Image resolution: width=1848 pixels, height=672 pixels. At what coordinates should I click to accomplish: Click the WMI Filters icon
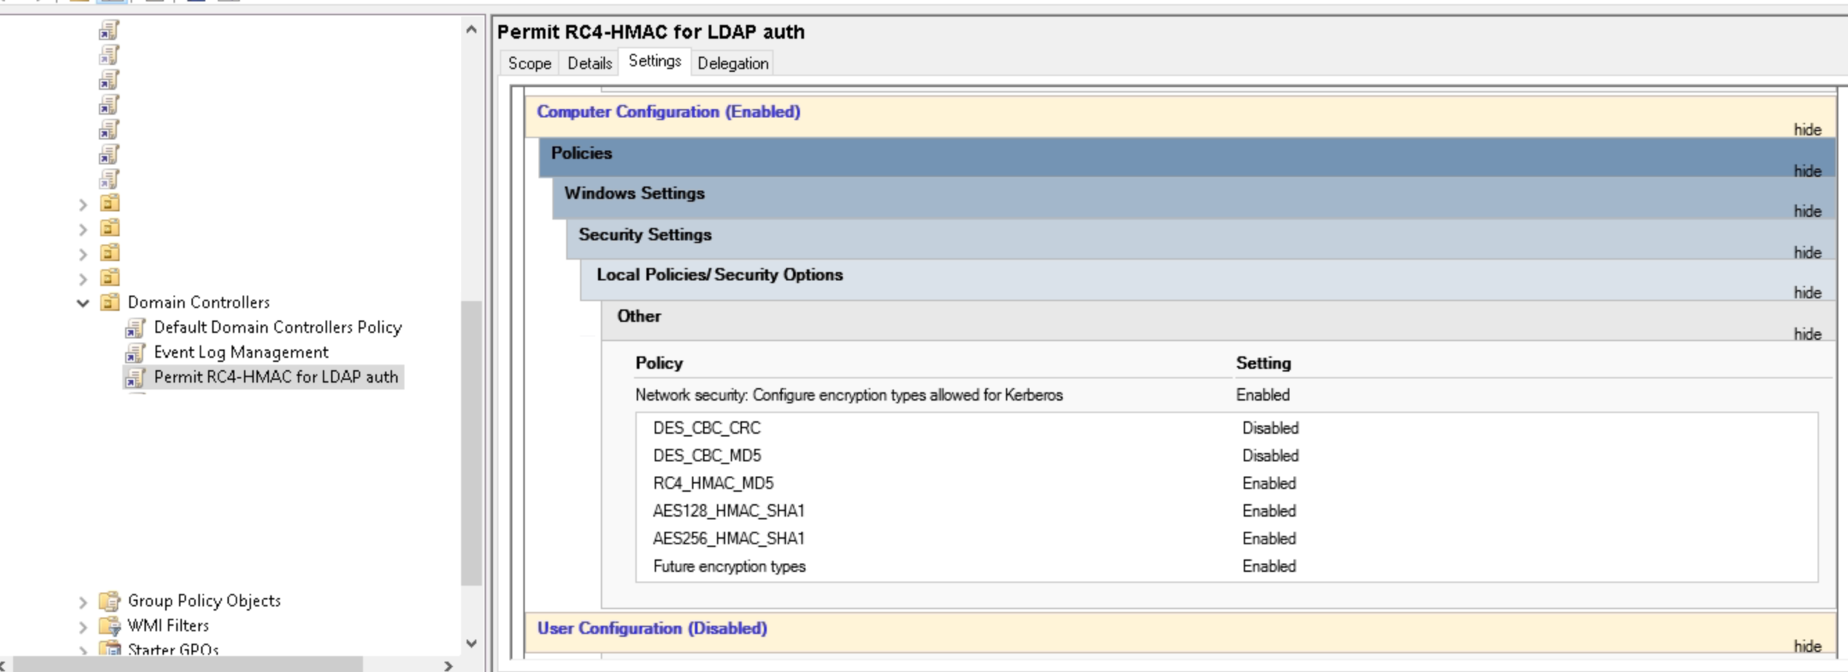pos(110,625)
